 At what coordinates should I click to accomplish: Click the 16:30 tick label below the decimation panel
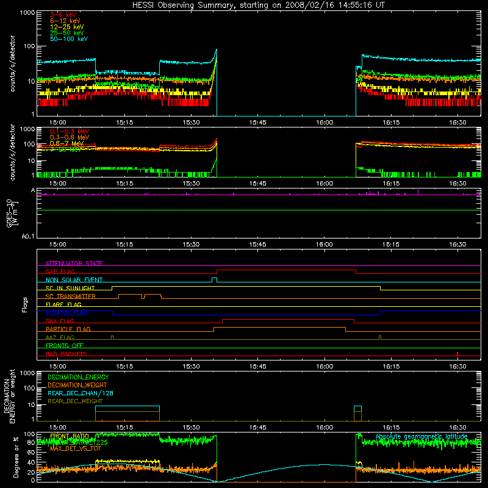[457, 428]
